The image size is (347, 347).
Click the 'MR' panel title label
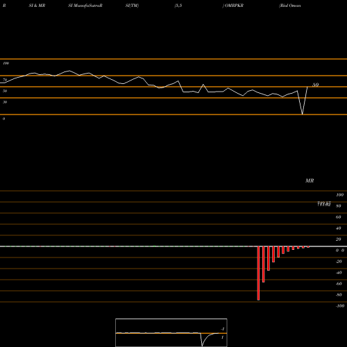310,180
